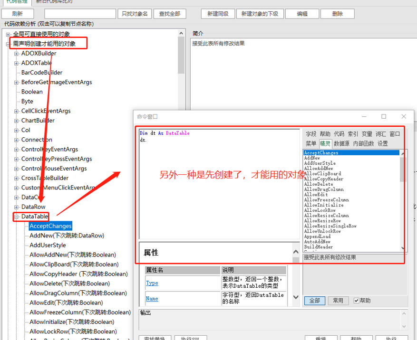The height and width of the screenshot is (340, 417).
Task: Expand the Connection tree node
Action: pyautogui.click(x=17, y=140)
